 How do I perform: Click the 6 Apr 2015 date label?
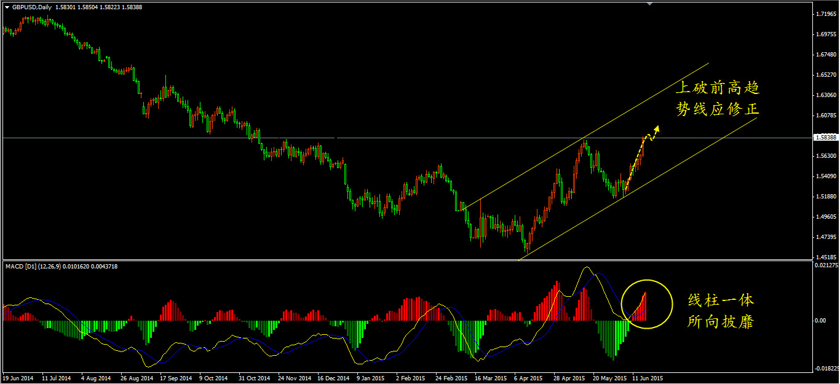pos(528,378)
